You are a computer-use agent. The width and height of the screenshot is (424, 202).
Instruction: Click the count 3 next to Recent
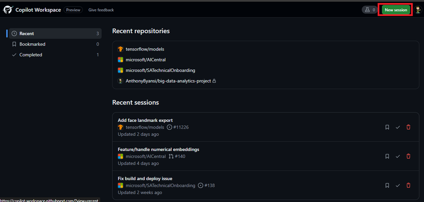tap(98, 34)
